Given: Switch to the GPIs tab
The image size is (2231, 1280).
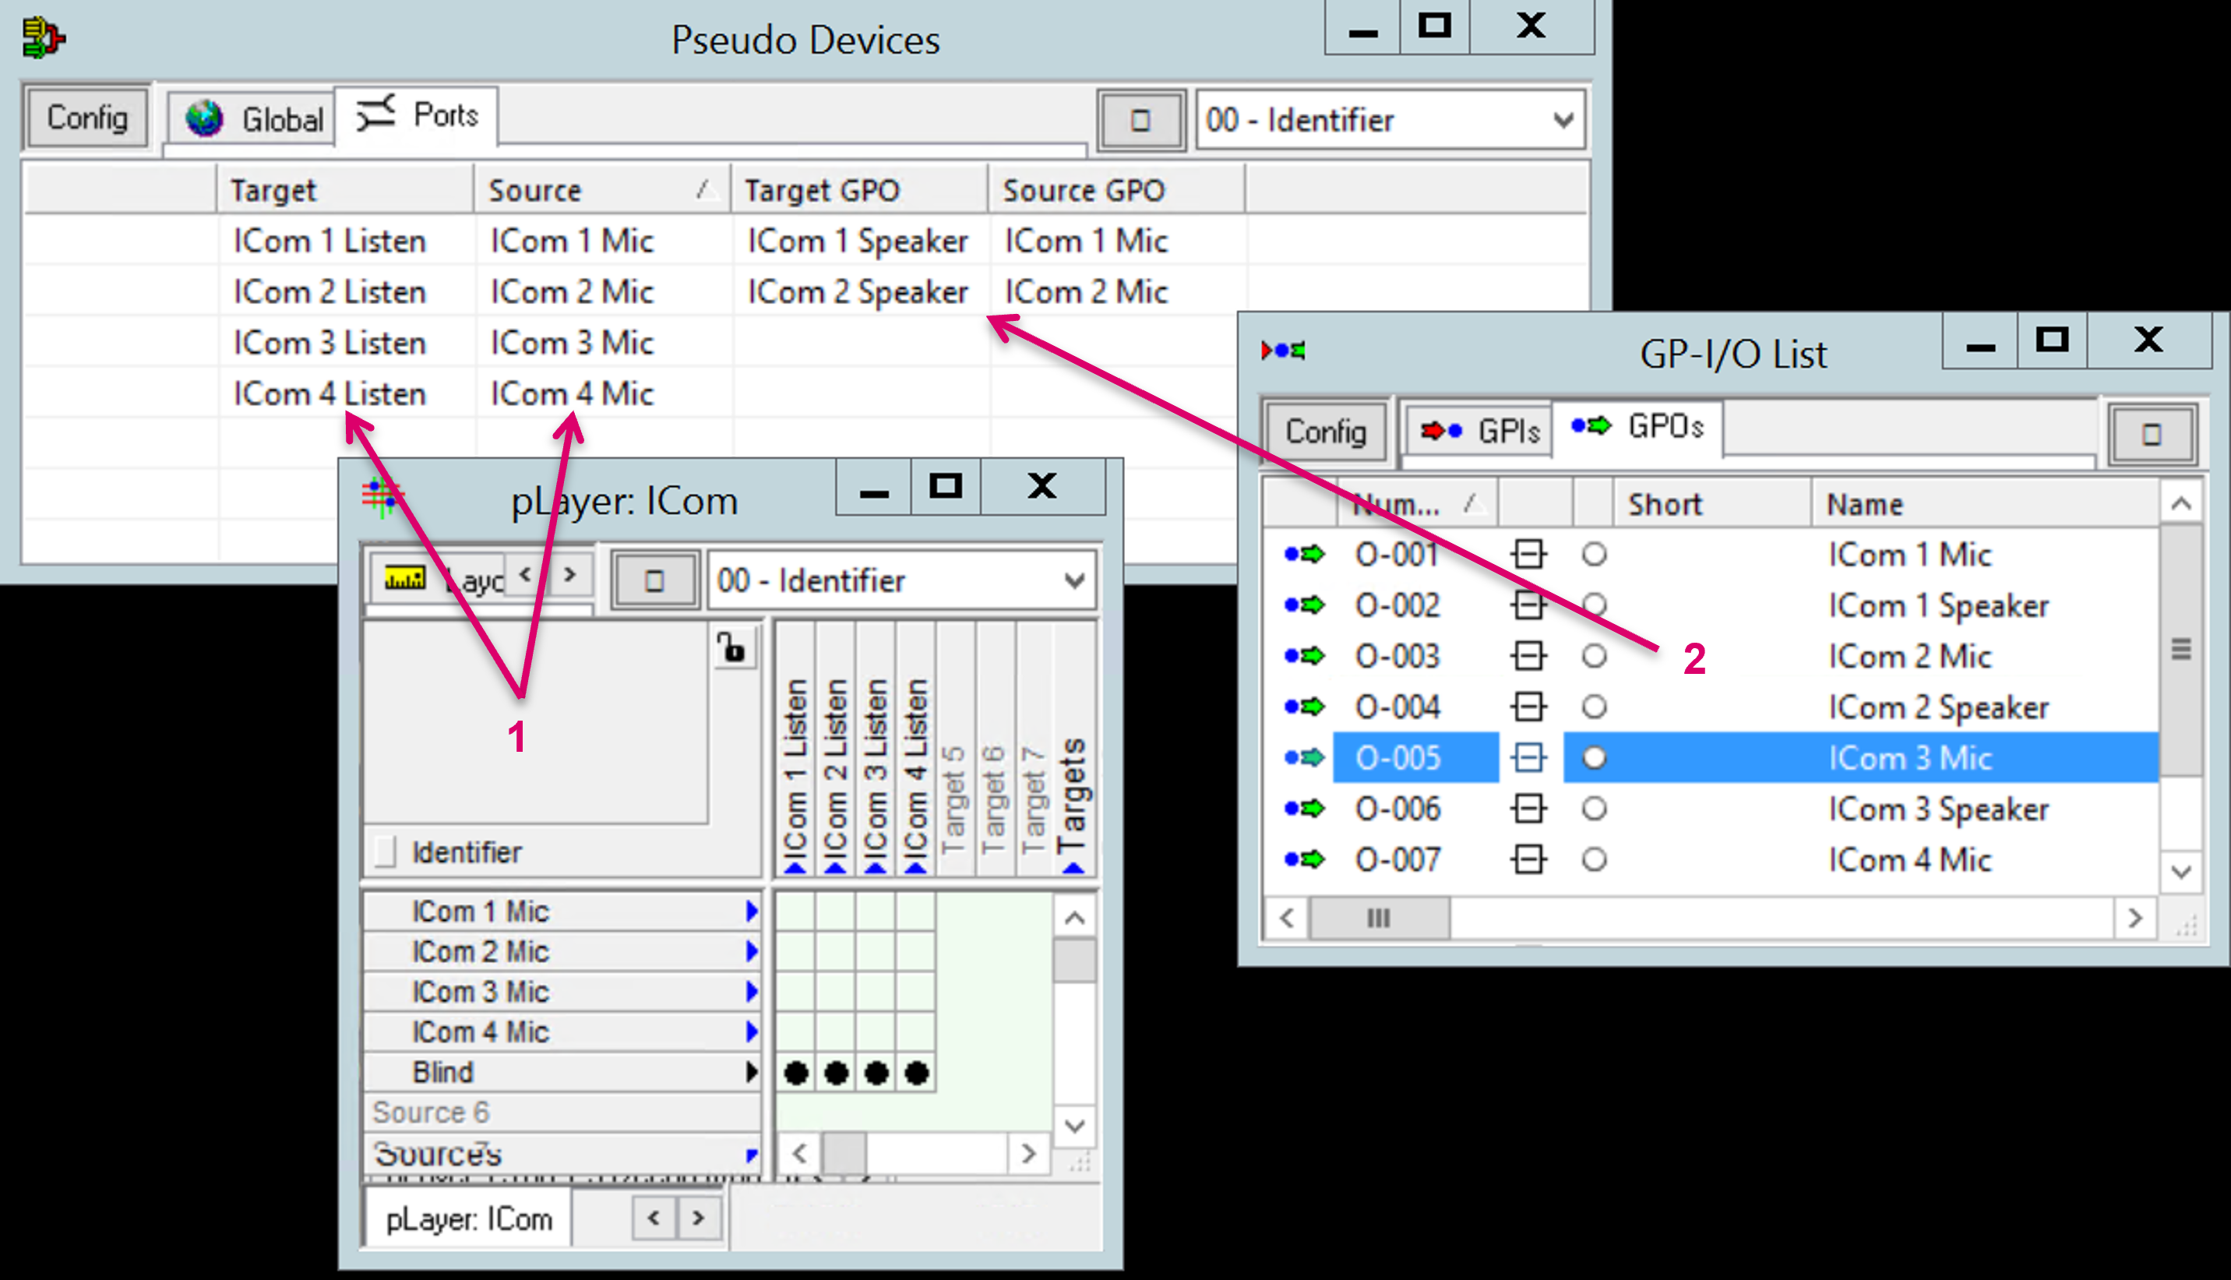Looking at the screenshot, I should pyautogui.click(x=1479, y=431).
